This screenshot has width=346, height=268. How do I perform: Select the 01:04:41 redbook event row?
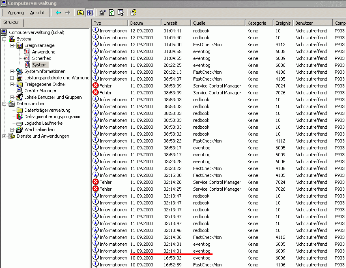[219, 31]
